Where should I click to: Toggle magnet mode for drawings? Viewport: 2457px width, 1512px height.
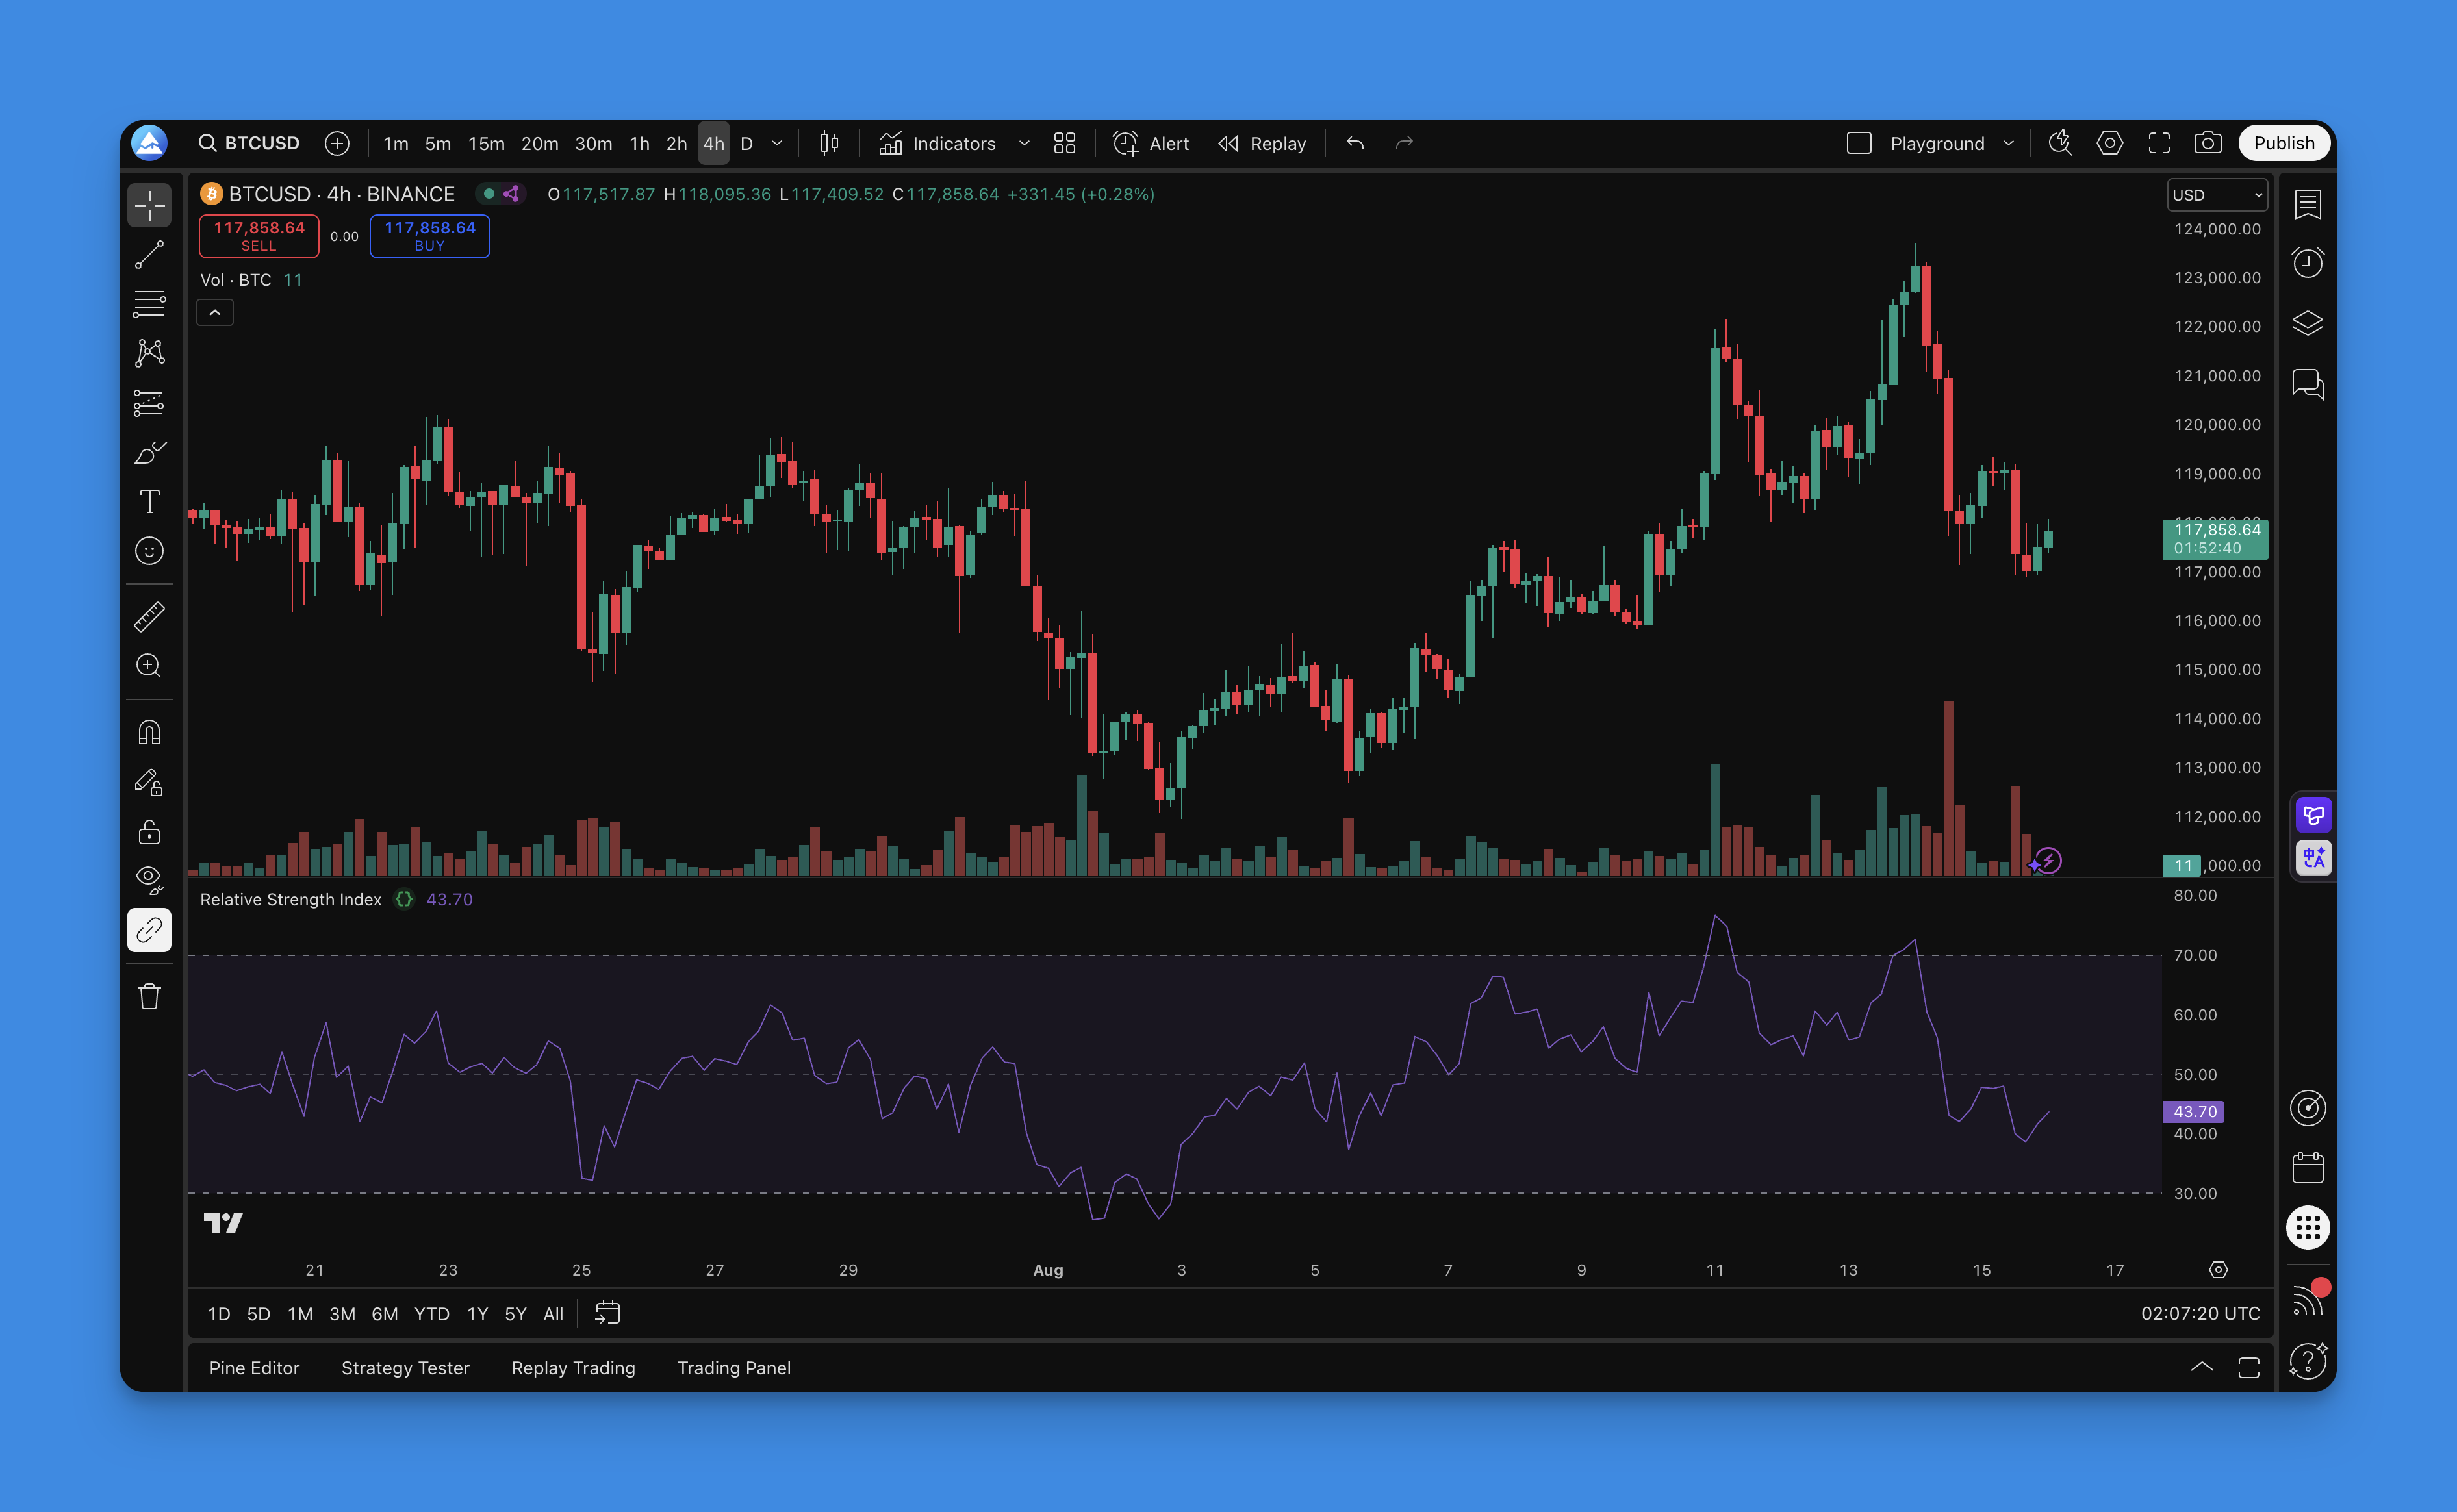[x=149, y=733]
